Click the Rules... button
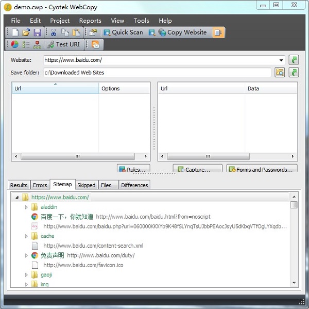 tap(133, 169)
